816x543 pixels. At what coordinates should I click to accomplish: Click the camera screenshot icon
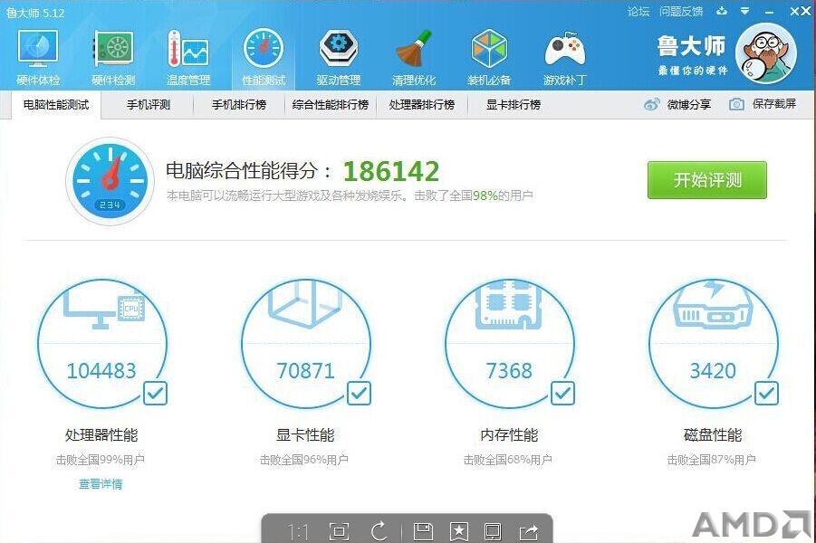point(736,104)
